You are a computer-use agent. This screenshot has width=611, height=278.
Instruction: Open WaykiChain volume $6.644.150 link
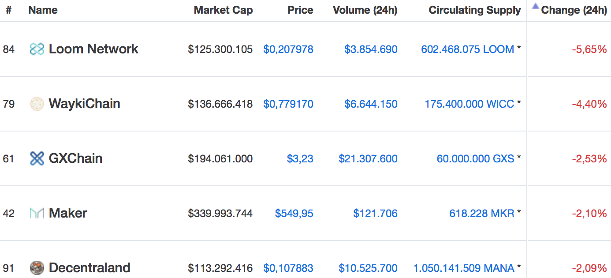pos(371,104)
